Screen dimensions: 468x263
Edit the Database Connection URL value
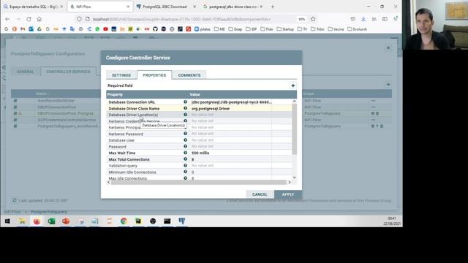click(x=231, y=102)
